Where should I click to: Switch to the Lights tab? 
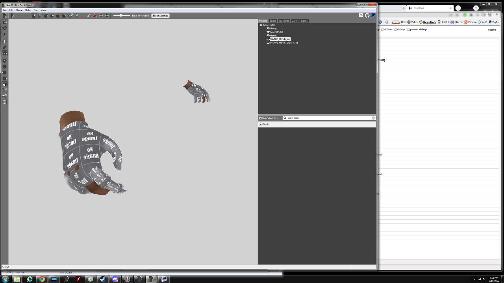[x=304, y=21]
